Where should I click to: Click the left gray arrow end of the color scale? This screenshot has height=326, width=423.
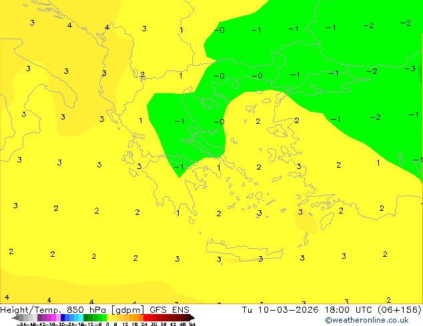[x=15, y=318]
